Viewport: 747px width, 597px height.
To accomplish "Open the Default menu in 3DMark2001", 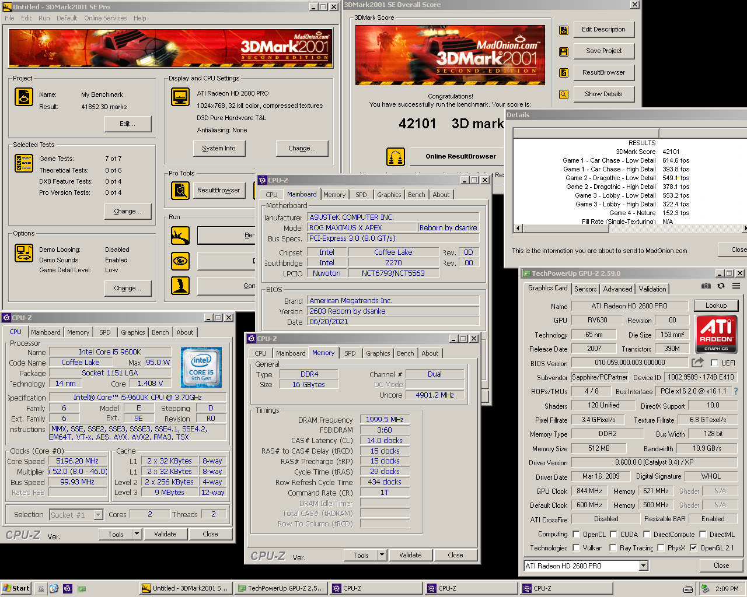I will pyautogui.click(x=67, y=18).
